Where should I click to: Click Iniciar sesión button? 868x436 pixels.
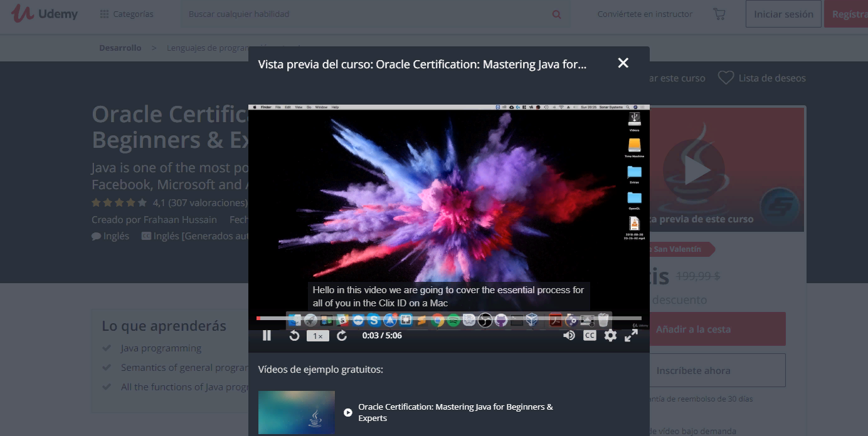[783, 14]
